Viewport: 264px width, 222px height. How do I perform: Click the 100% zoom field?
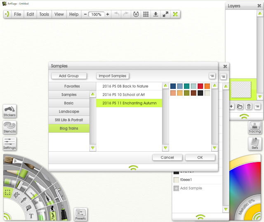(96, 14)
